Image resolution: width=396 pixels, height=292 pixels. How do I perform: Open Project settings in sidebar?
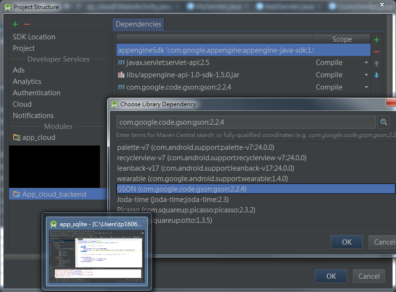coord(24,48)
